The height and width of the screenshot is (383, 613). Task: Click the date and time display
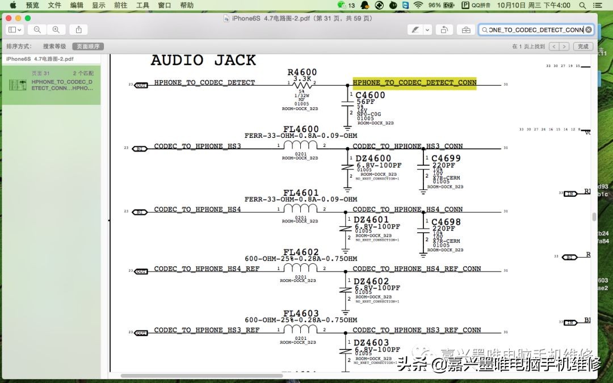coord(534,5)
